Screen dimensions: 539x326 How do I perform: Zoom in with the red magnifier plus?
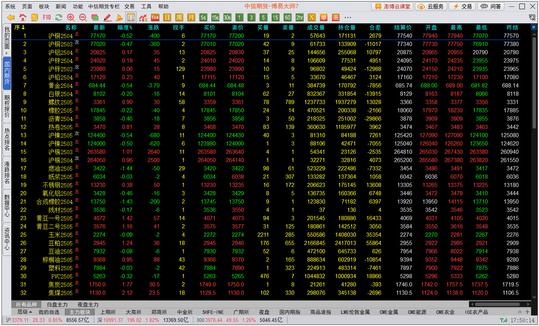(71, 17)
